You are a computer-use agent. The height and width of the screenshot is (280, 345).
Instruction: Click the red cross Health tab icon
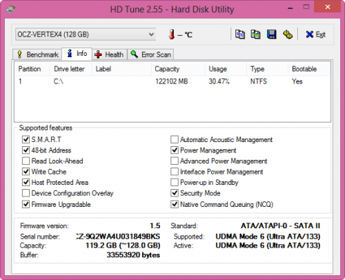click(98, 54)
